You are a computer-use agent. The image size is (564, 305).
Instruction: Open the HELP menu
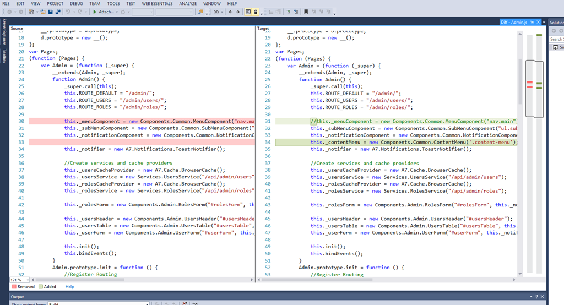coord(232,4)
